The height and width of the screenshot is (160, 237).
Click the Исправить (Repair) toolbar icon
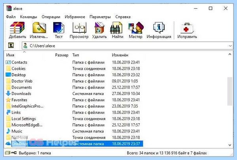point(187,28)
